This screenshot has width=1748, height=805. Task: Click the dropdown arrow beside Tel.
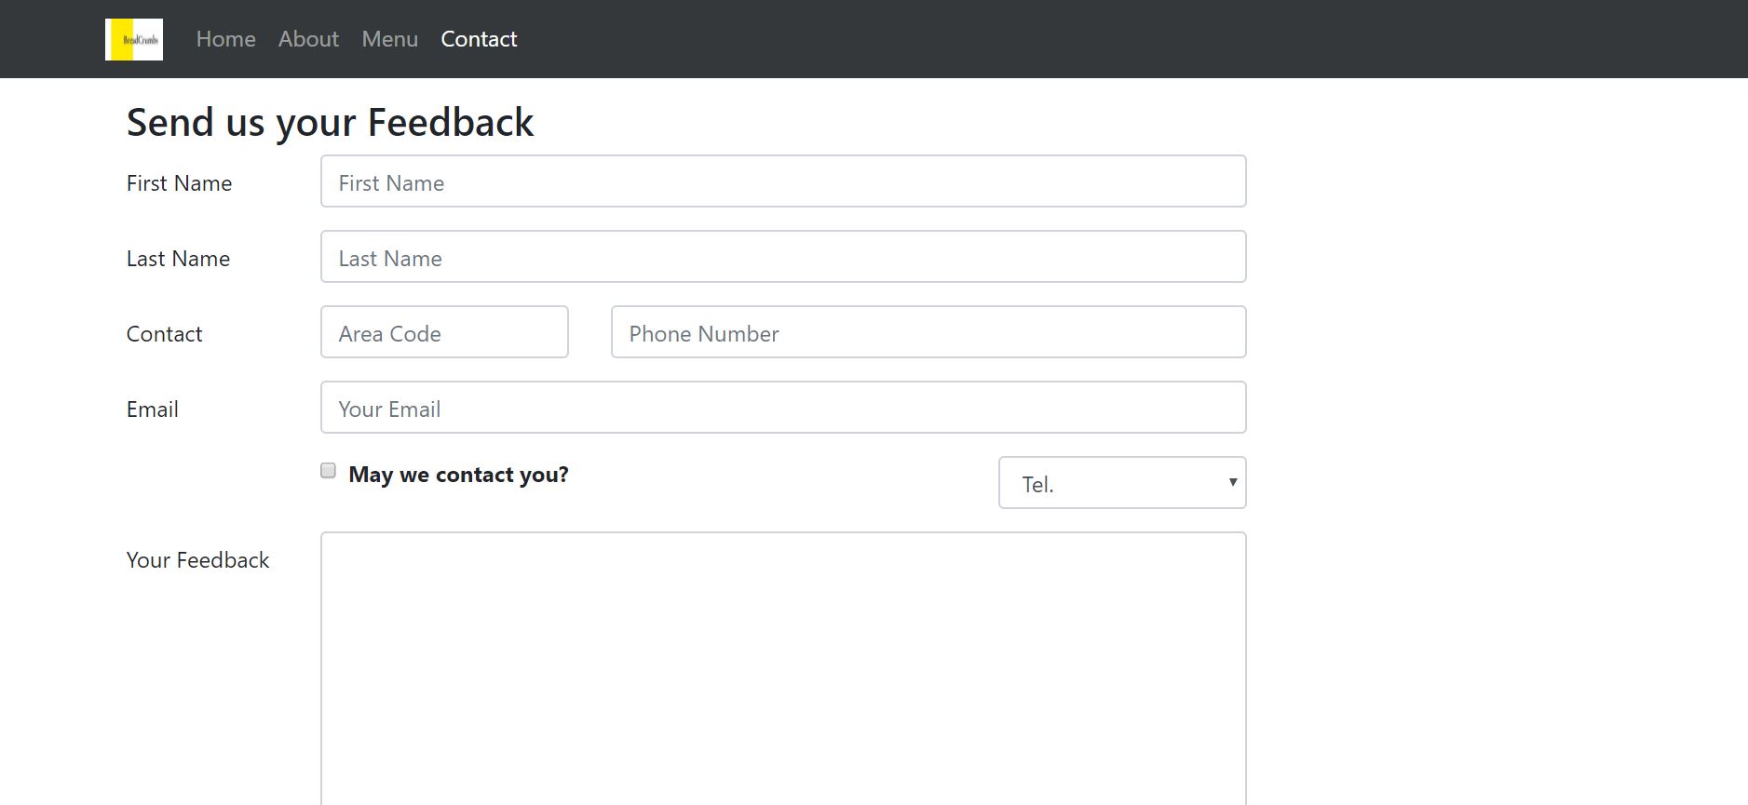point(1232,482)
